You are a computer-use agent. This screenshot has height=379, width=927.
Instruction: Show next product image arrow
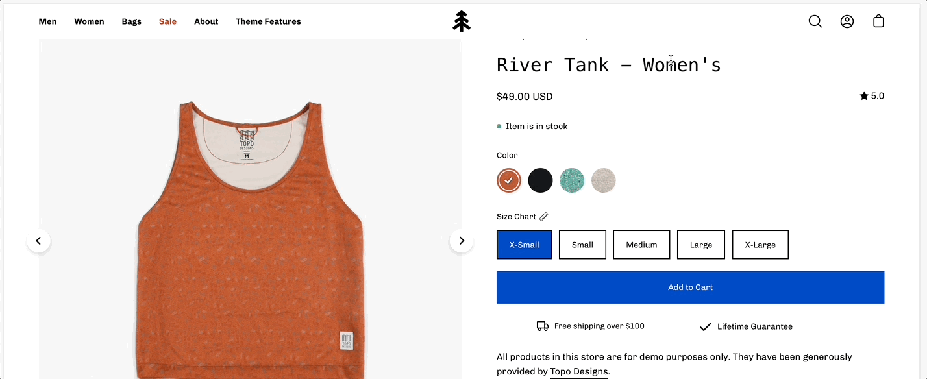click(462, 241)
